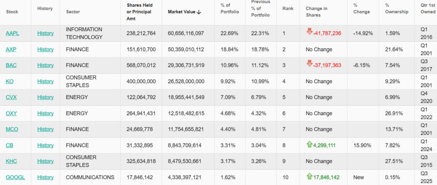Open History for BAC
This screenshot has height=185, width=437.
point(45,65)
